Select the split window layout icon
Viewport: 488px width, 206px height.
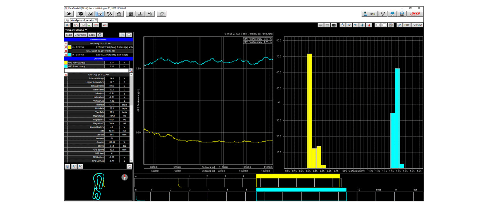point(385,25)
